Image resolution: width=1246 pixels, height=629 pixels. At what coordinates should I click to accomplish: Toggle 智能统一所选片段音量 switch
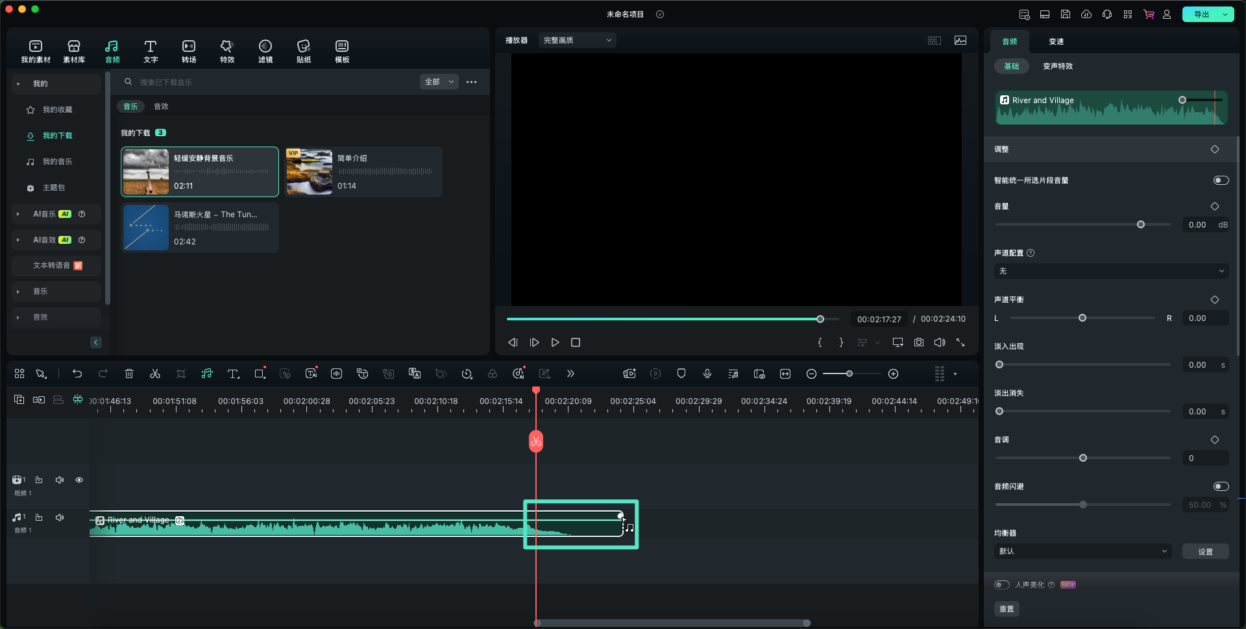[x=1221, y=180]
